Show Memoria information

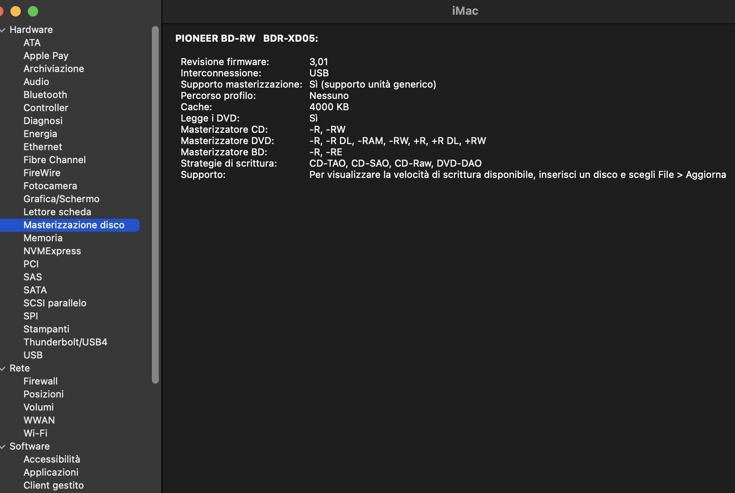click(x=43, y=238)
